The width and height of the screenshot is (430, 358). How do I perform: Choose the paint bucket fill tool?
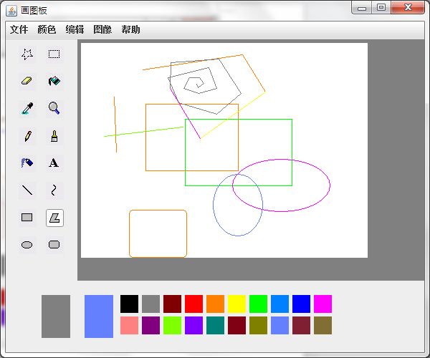(x=54, y=82)
